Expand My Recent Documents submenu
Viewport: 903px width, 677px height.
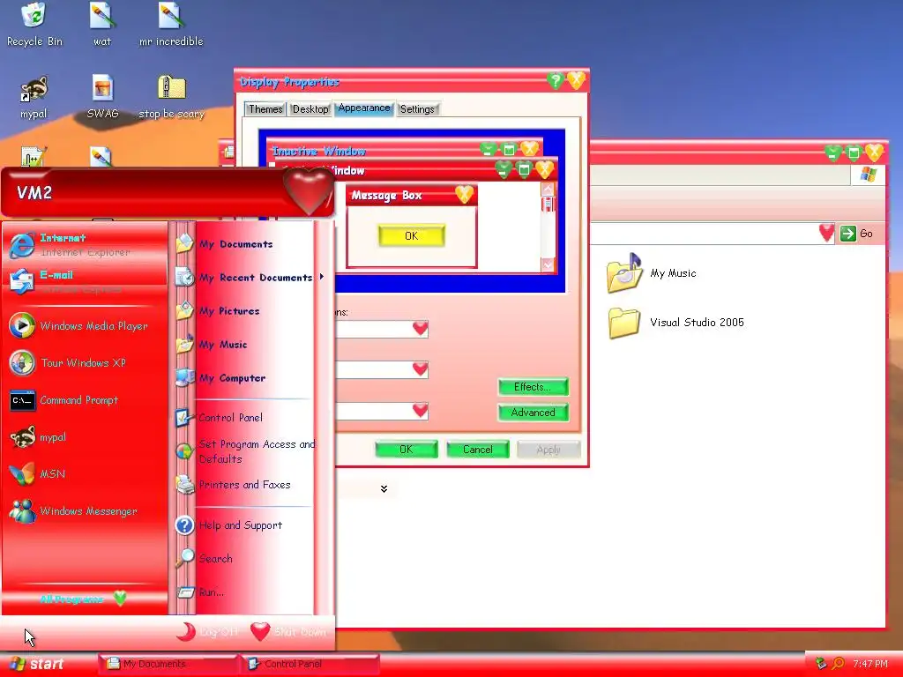(x=249, y=278)
